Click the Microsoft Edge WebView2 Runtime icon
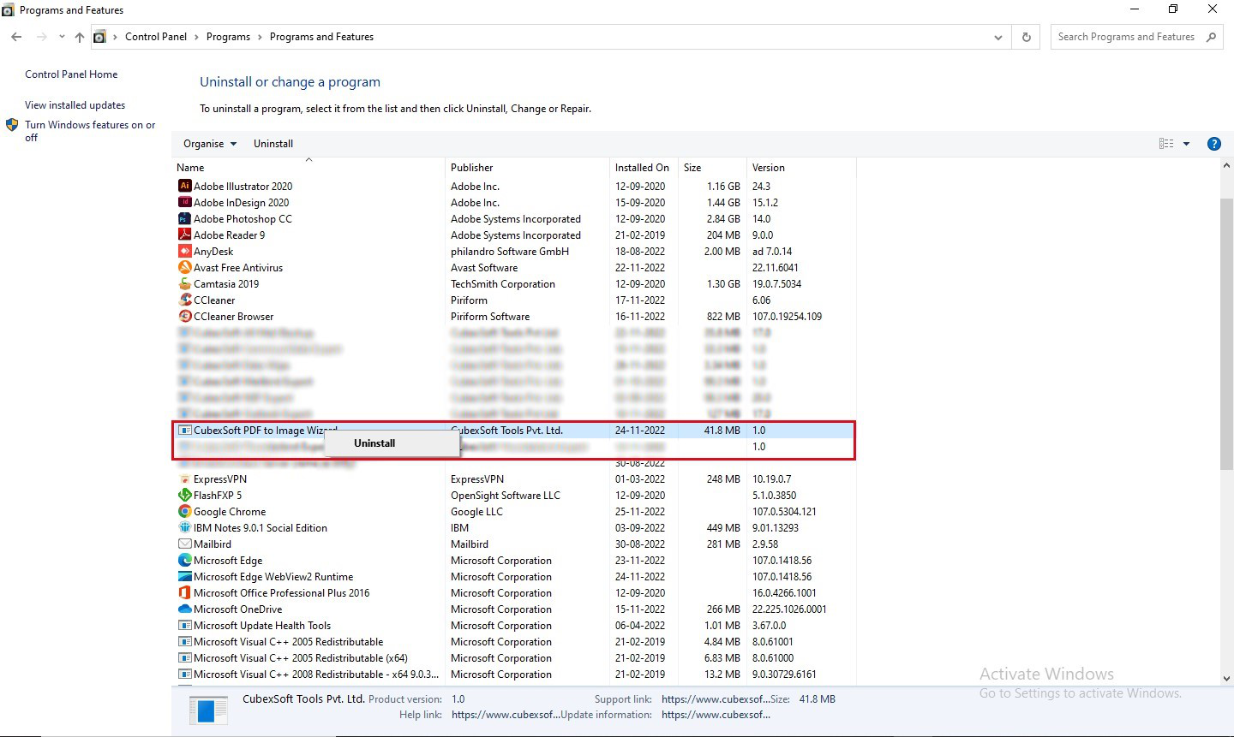The width and height of the screenshot is (1234, 737). [x=184, y=576]
